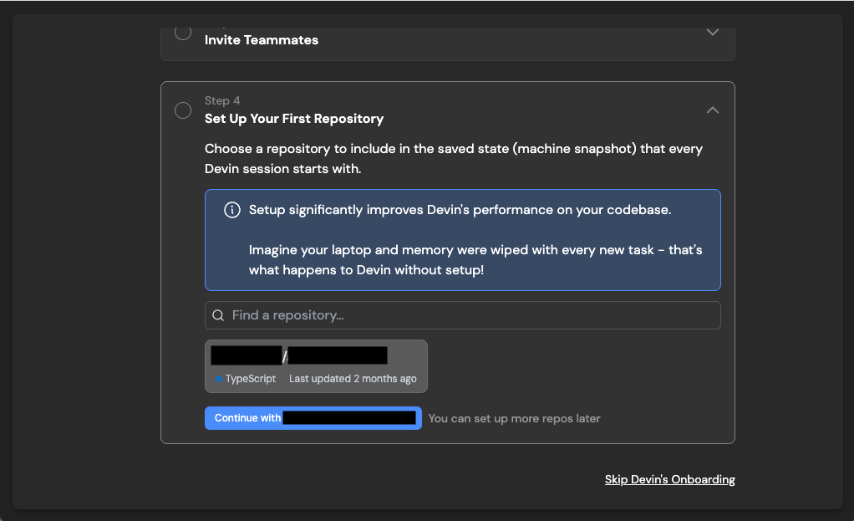Click the search magnifier icon
The width and height of the screenshot is (854, 521).
pyautogui.click(x=218, y=315)
